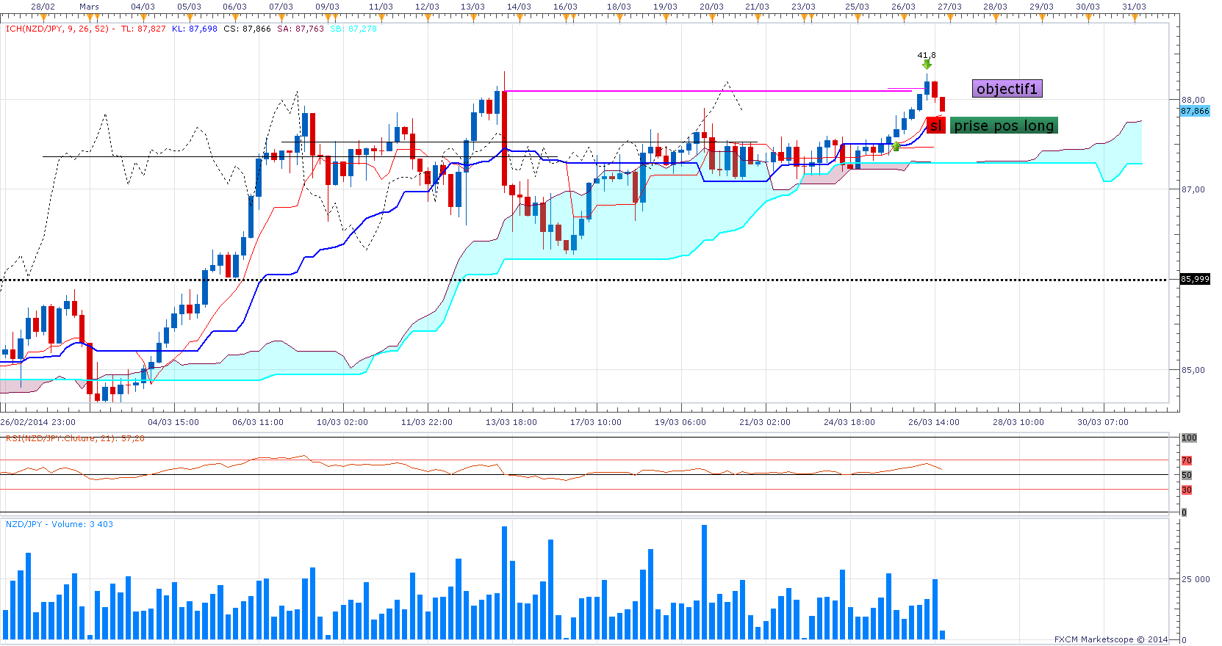Screen dimensions: 1222x646
Task: Click the 26/03 14:00 time axis label
Action: tap(935, 422)
